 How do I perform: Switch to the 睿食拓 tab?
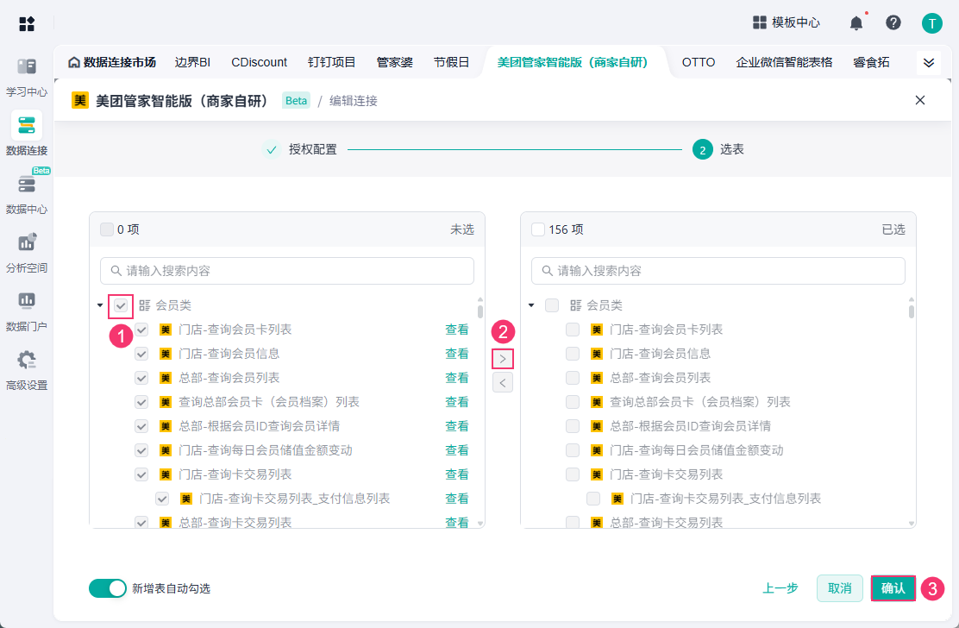click(x=872, y=62)
